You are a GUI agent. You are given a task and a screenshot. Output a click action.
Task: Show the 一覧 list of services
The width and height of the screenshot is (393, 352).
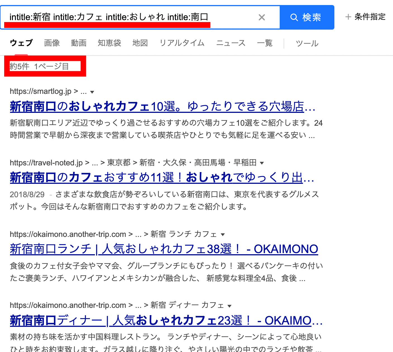click(265, 43)
